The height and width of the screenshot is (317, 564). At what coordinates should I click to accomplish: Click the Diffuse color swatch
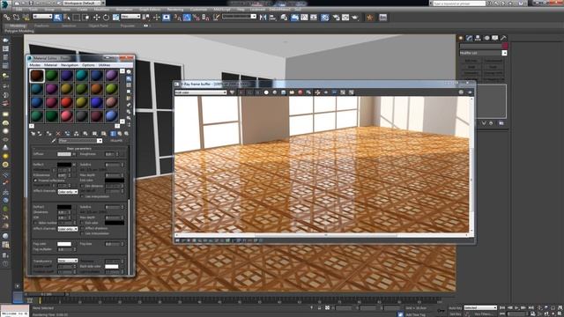coord(64,154)
